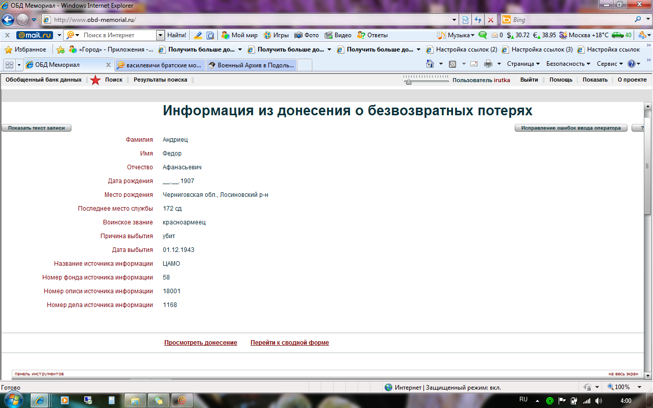The image size is (653, 408).
Task: Open the Безопасность dropdown menu
Action: (x=568, y=64)
